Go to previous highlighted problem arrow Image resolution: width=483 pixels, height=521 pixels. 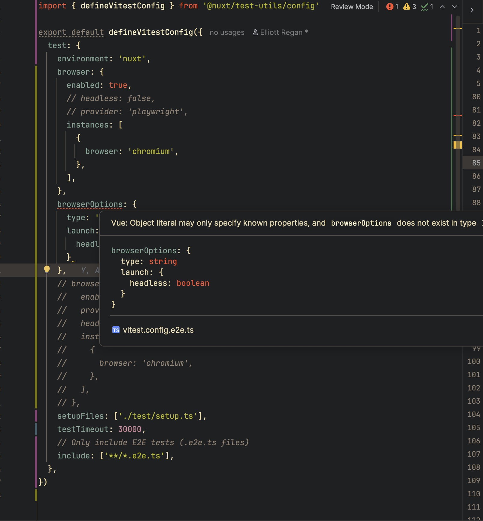(x=442, y=7)
